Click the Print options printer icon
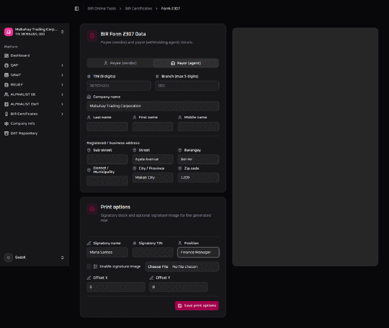This screenshot has width=389, height=328. coord(92,209)
